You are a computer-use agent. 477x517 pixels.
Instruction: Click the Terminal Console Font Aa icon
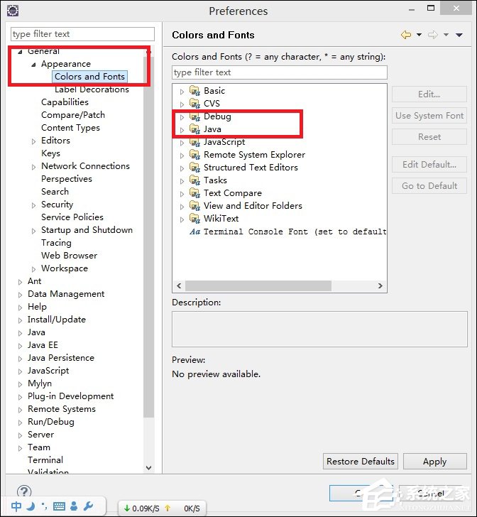tap(194, 232)
